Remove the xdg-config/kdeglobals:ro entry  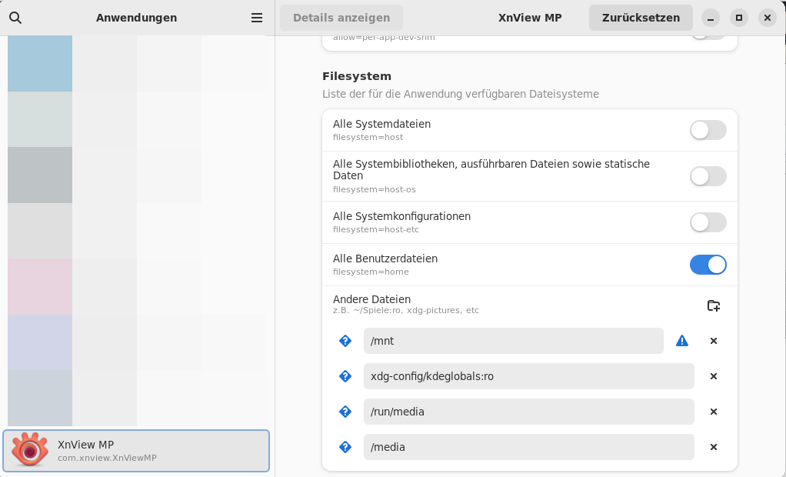click(713, 376)
